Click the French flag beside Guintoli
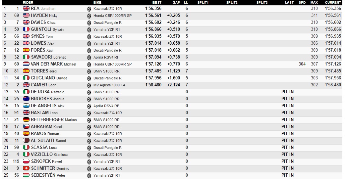Viewport: 345px width, 179px height. [x=26, y=29]
